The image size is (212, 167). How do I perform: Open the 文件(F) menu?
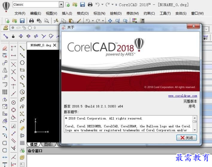tap(20, 13)
